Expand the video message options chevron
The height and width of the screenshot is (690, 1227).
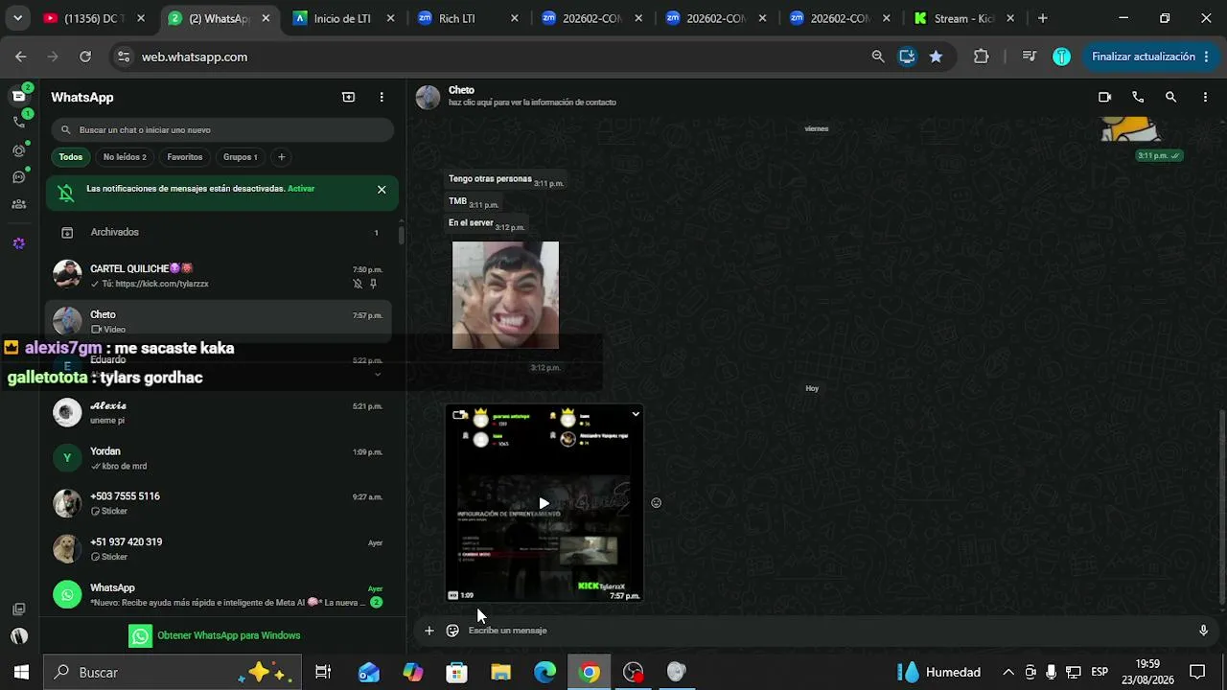point(635,414)
